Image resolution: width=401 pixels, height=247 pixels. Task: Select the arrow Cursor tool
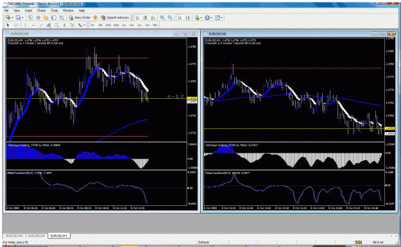click(x=8, y=25)
